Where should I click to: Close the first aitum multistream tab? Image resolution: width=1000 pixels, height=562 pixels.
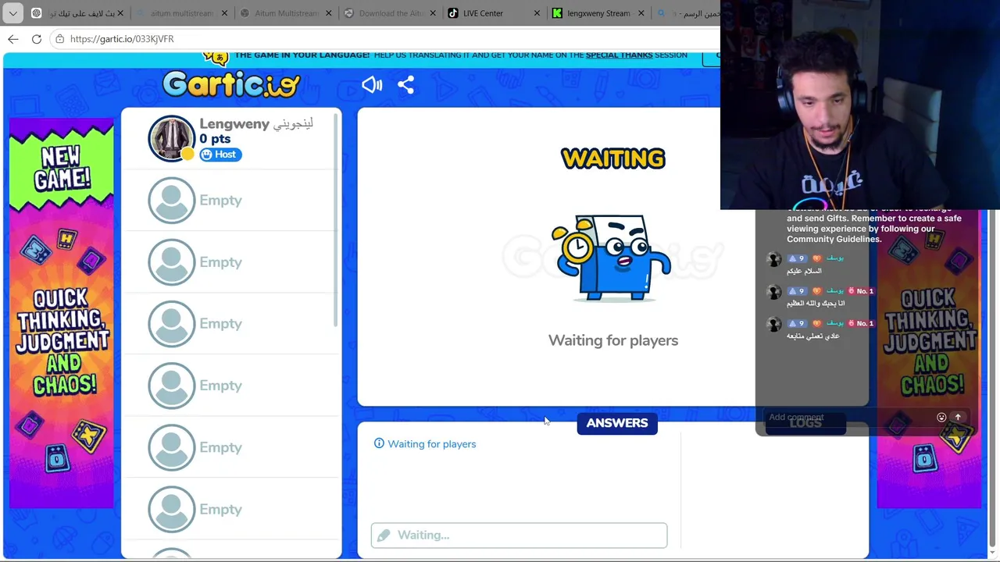pyautogui.click(x=223, y=13)
